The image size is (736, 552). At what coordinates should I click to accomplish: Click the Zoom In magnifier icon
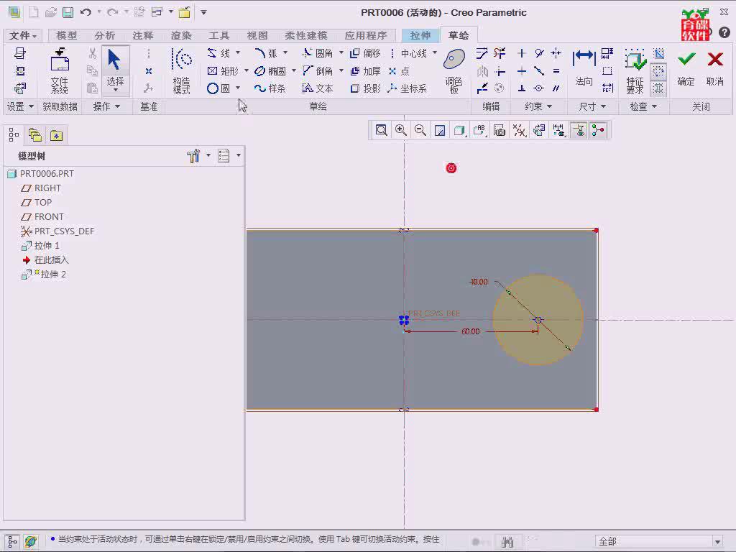401,130
